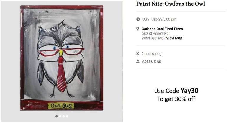Select the first carousel dot indicator
Screen dimensions: 236x123
(57, 117)
